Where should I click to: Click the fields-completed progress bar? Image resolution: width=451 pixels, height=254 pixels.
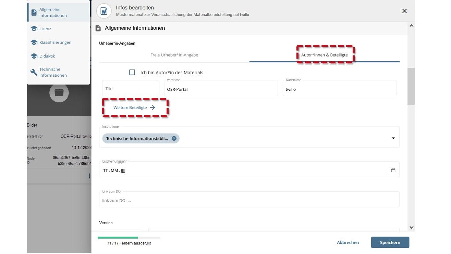pos(129,238)
